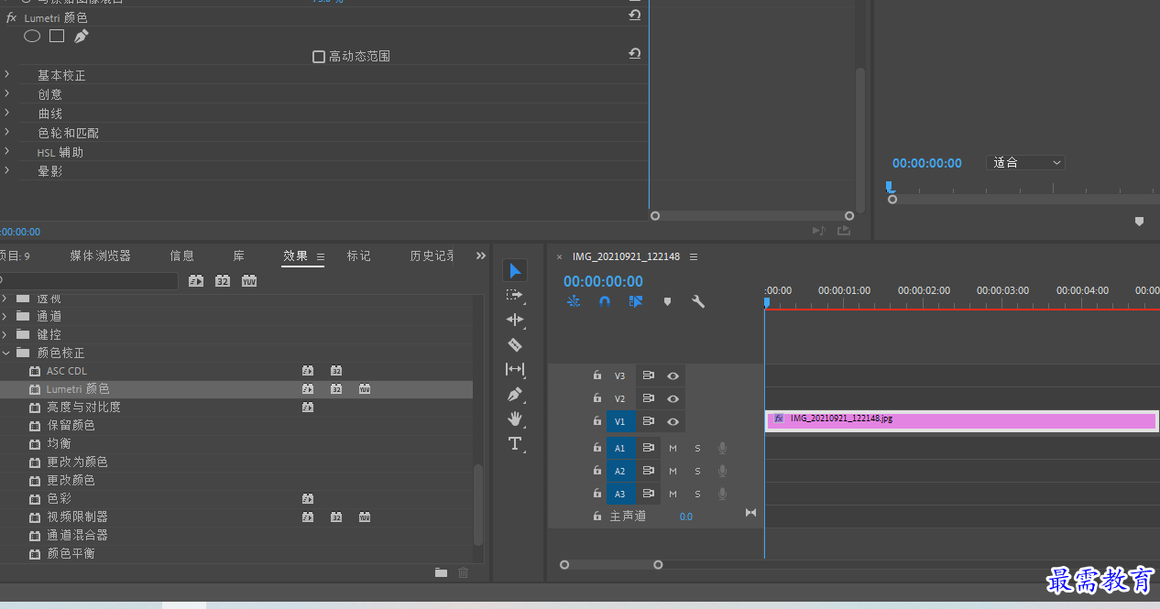Switch to the 历史记录 tab
Viewport: 1160px width, 609px height.
pos(432,256)
